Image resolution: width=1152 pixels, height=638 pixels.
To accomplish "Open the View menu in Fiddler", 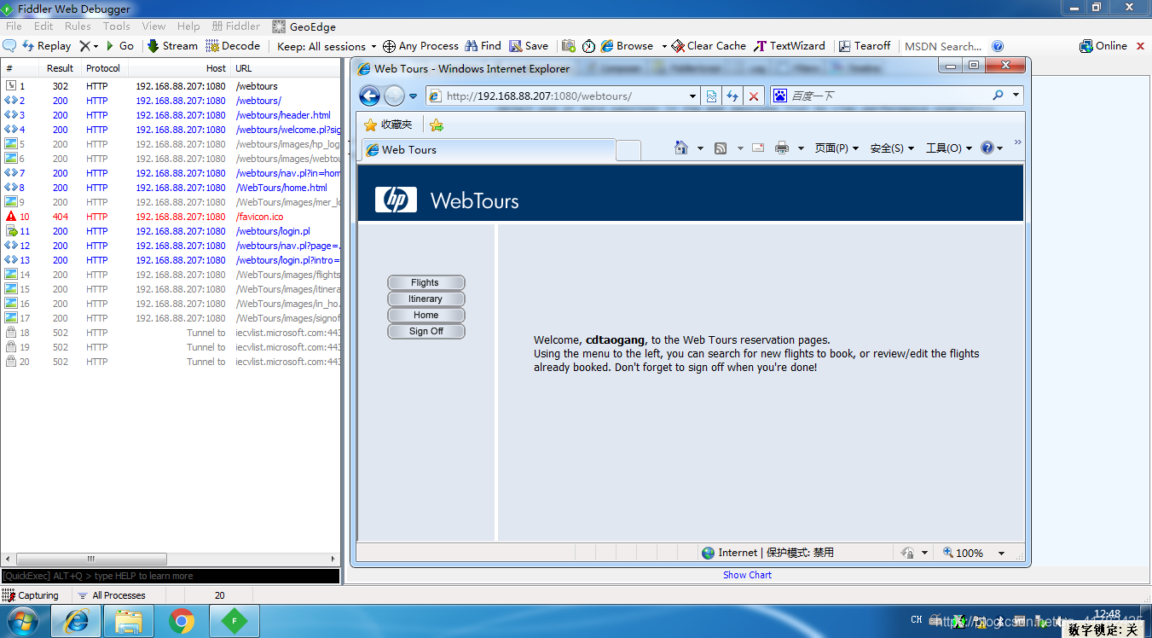I will click(x=153, y=26).
